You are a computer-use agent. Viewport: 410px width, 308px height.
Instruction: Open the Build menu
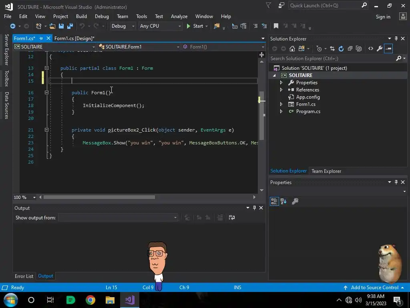pos(81,16)
